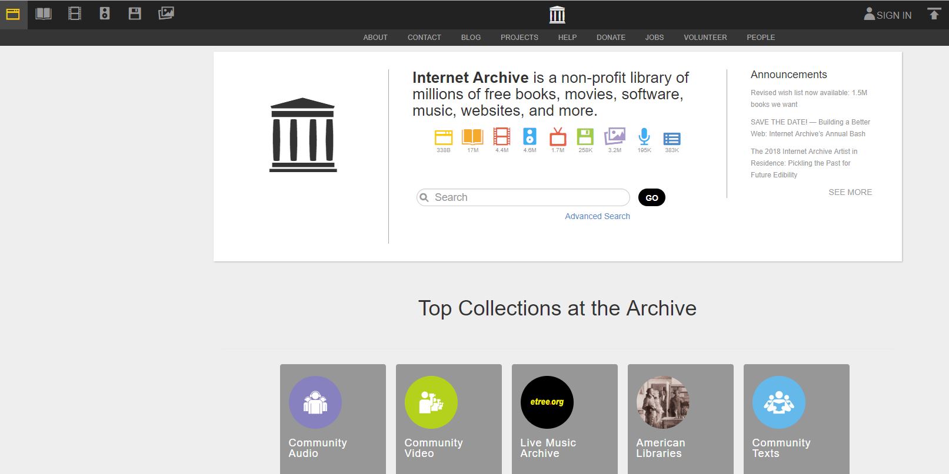
Task: Click SEE MORE under Announcements
Action: (850, 192)
